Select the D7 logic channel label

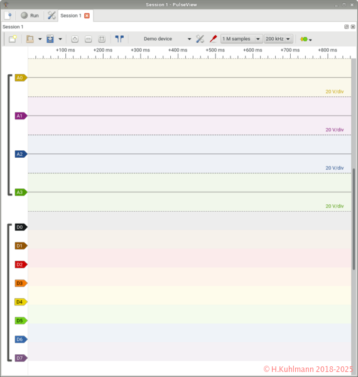coord(21,358)
